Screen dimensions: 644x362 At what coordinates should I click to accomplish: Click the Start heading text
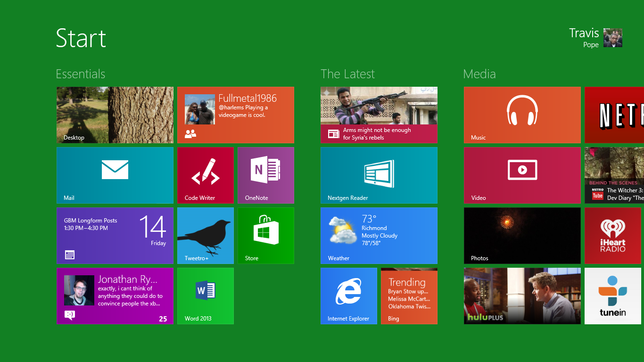[81, 38]
